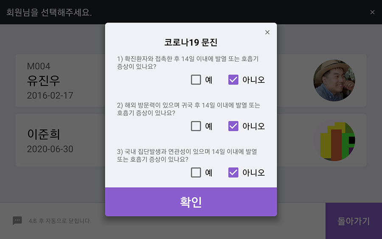
Task: Click birthdate 2020-06-30 on 이준희 card
Action: pyautogui.click(x=50, y=149)
